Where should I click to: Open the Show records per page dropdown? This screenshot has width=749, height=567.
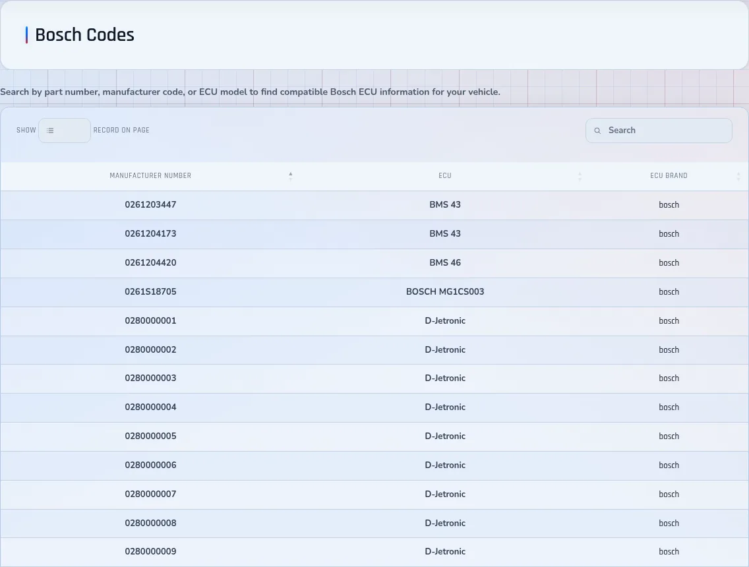click(x=65, y=131)
